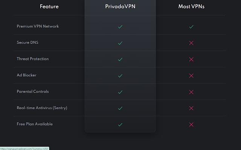The height and width of the screenshot is (150, 241).
Task: Click the Feature column header
Action: [49, 6]
